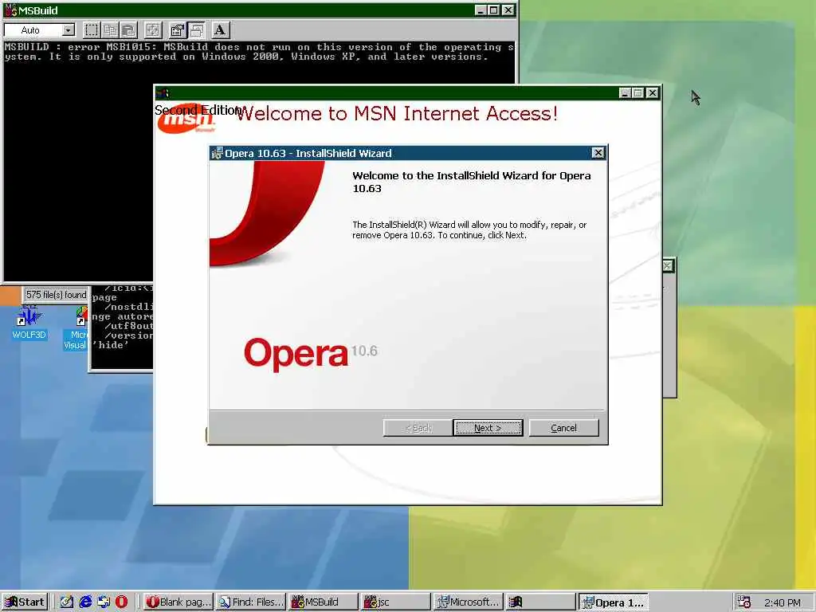Open the Start menu
816x612 pixels.
coord(25,602)
